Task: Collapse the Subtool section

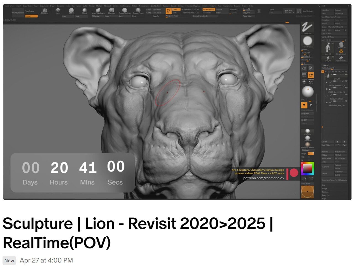Action: (x=325, y=65)
